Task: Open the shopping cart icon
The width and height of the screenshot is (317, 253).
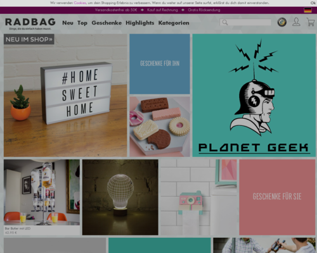Action: (x=311, y=22)
